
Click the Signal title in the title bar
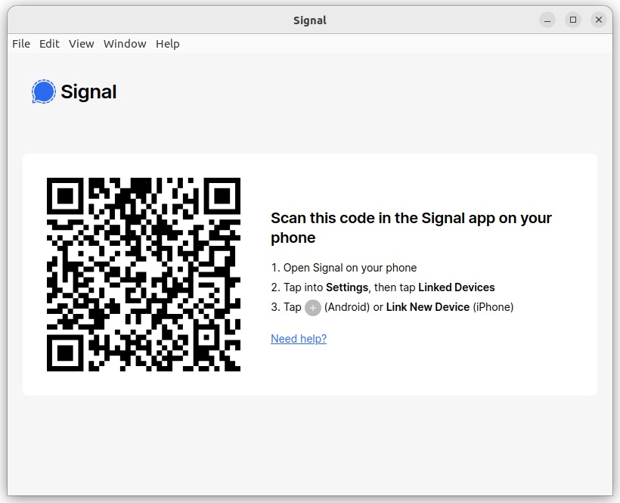pyautogui.click(x=310, y=20)
